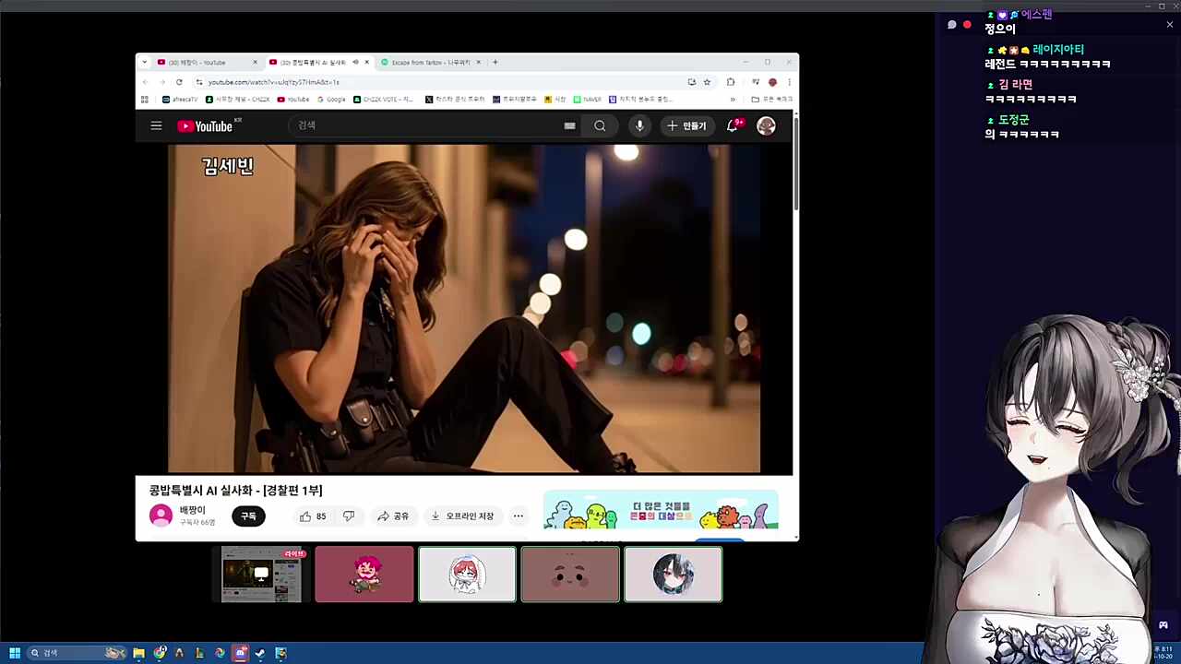
Task: Switch to the Escape from Tarkov tab
Action: 429,62
